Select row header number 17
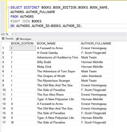 5,122
